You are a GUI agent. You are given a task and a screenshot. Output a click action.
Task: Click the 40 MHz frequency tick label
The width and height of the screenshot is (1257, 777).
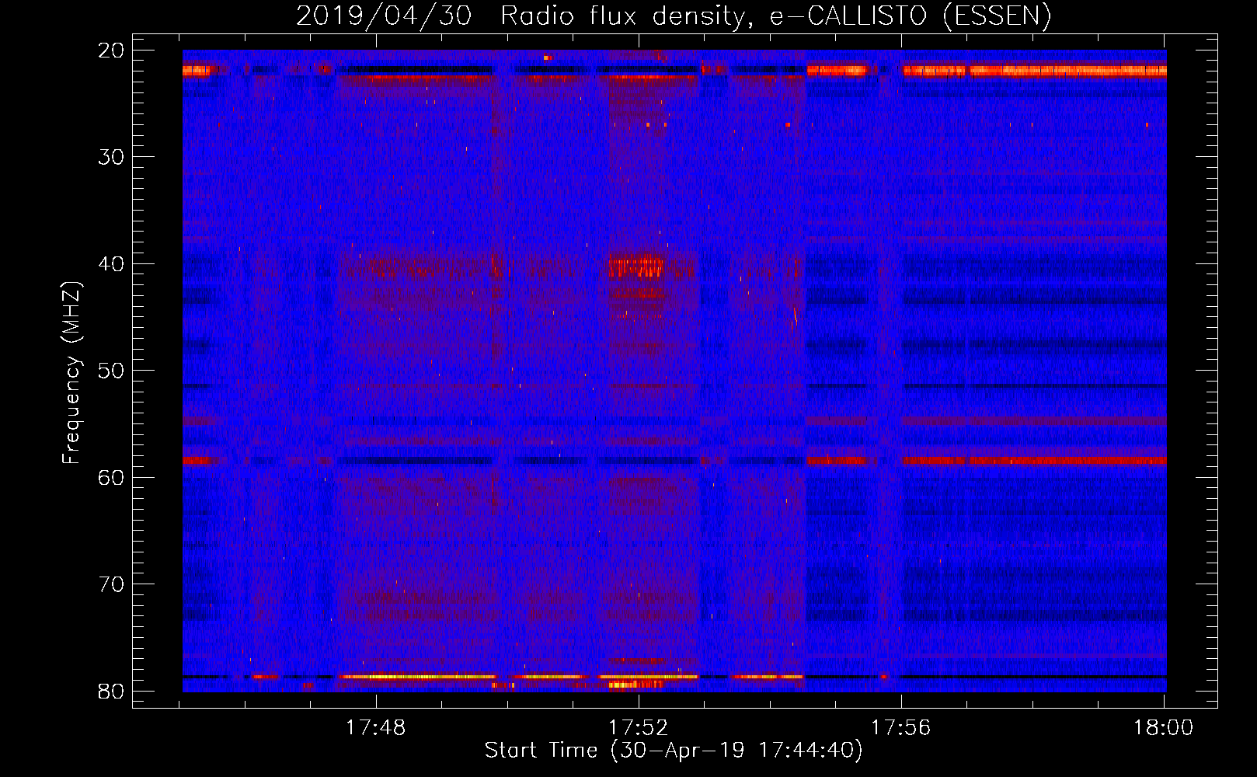click(x=111, y=264)
